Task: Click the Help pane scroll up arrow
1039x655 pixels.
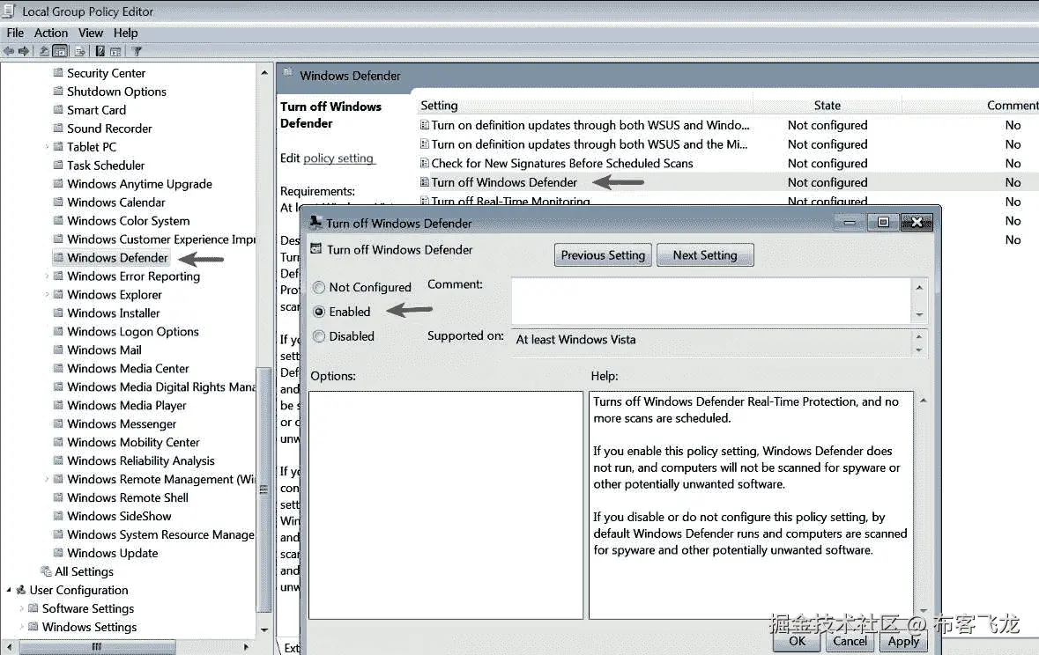Action: coord(923,401)
